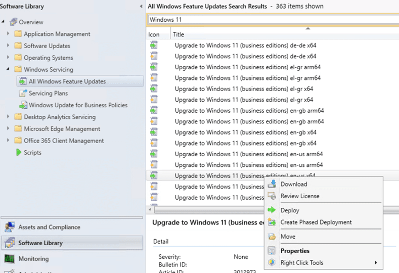Viewport: 399px width, 273px height.
Task: Expand the Application Management folder
Action: pos(8,34)
